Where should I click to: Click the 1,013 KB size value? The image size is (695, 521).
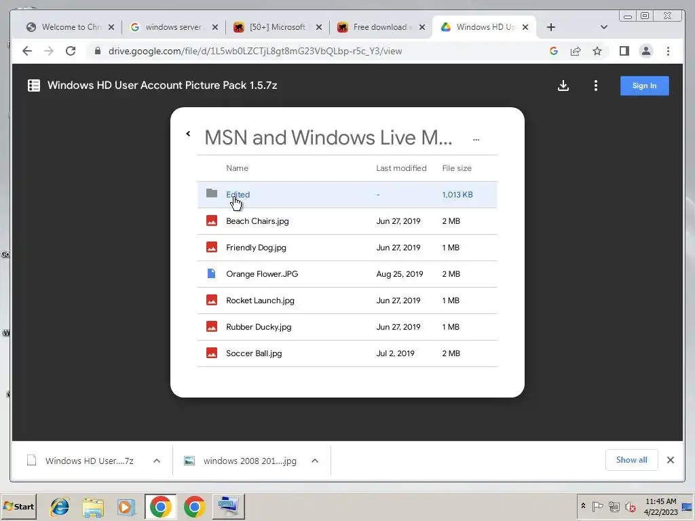pyautogui.click(x=457, y=195)
